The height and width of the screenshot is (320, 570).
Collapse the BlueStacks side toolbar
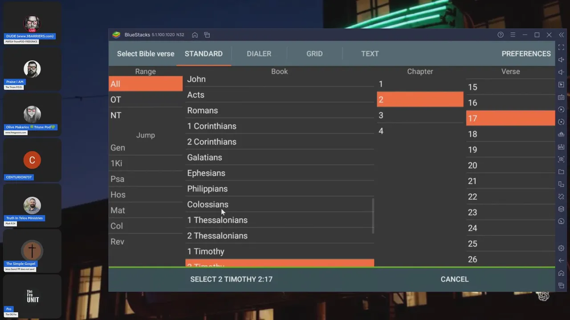coord(562,35)
